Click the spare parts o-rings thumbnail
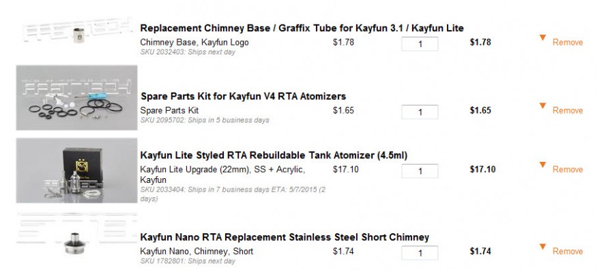The height and width of the screenshot is (270, 597). coord(76,98)
